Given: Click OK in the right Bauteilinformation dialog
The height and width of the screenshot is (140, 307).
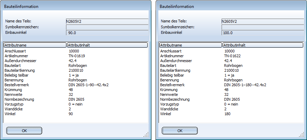Looking at the screenshot, I should 180,131.
